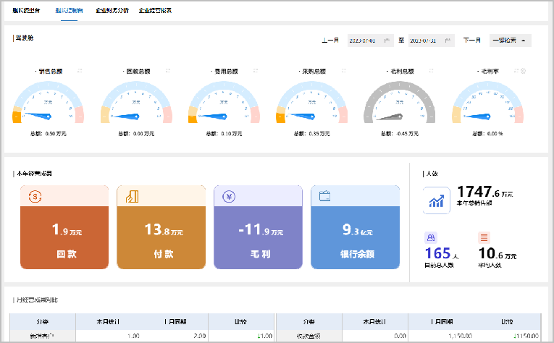Viewport: 554px width, 343px height.
Task: Click the 银行余额 9.3 亿元 card
Action: tap(355, 235)
